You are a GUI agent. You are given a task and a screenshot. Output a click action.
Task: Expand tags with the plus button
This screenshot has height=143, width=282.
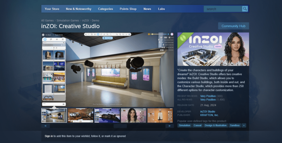(244, 126)
